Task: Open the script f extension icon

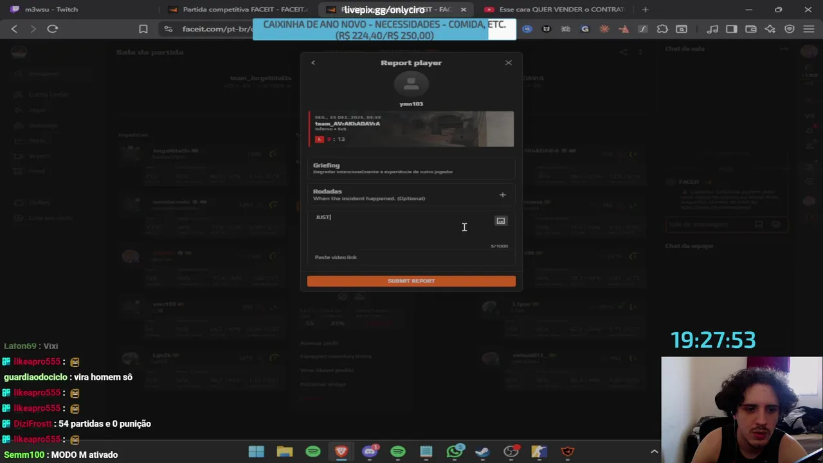Action: pos(642,29)
